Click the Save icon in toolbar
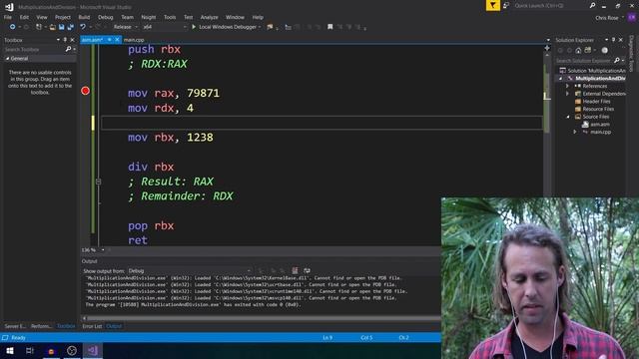639x359 pixels. [61, 27]
